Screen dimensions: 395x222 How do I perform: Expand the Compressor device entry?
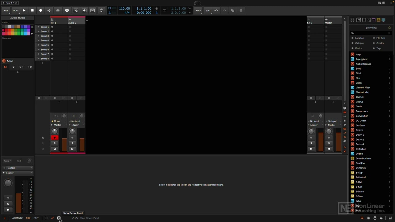coord(389,111)
